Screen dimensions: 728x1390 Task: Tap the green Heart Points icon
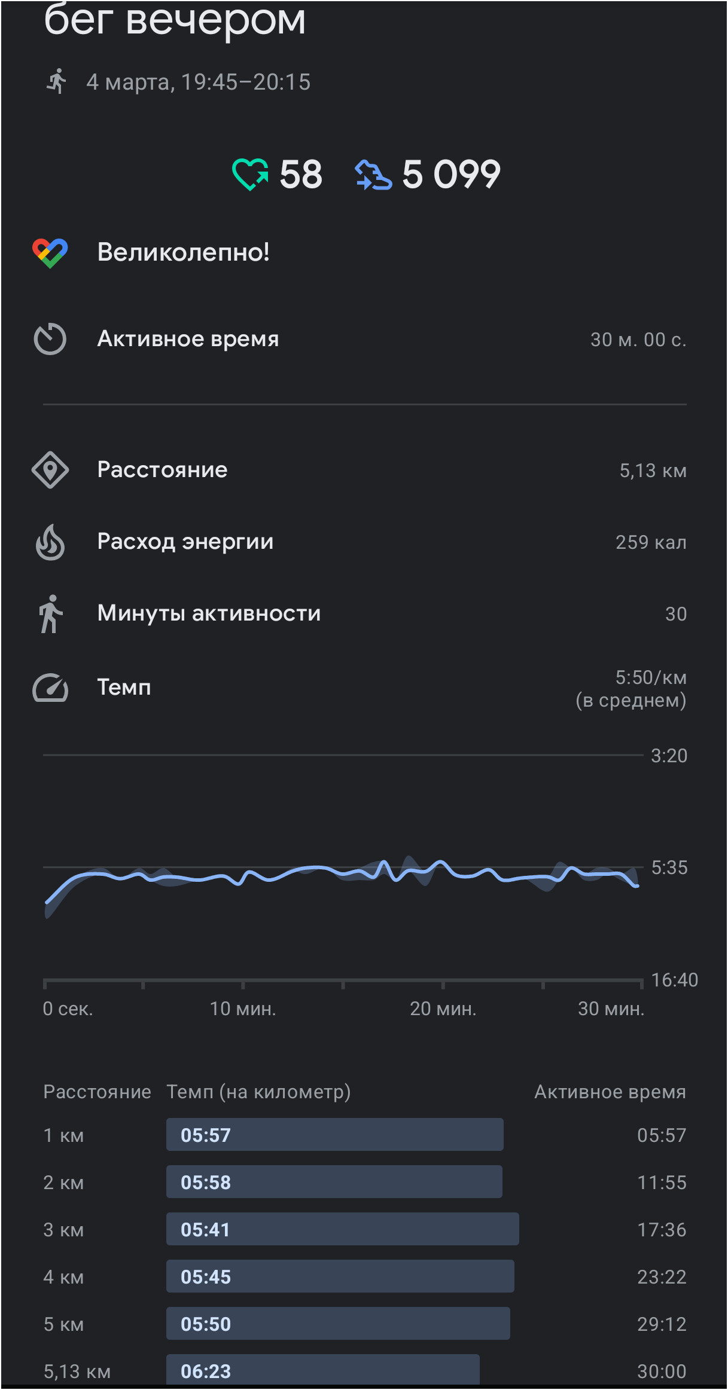pyautogui.click(x=250, y=175)
